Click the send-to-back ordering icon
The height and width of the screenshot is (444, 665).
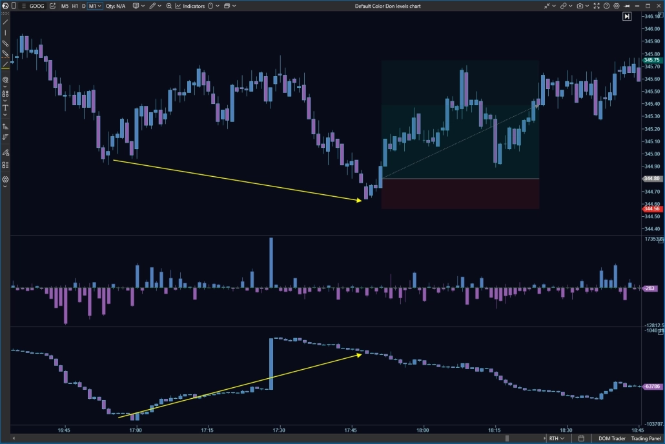(5, 137)
